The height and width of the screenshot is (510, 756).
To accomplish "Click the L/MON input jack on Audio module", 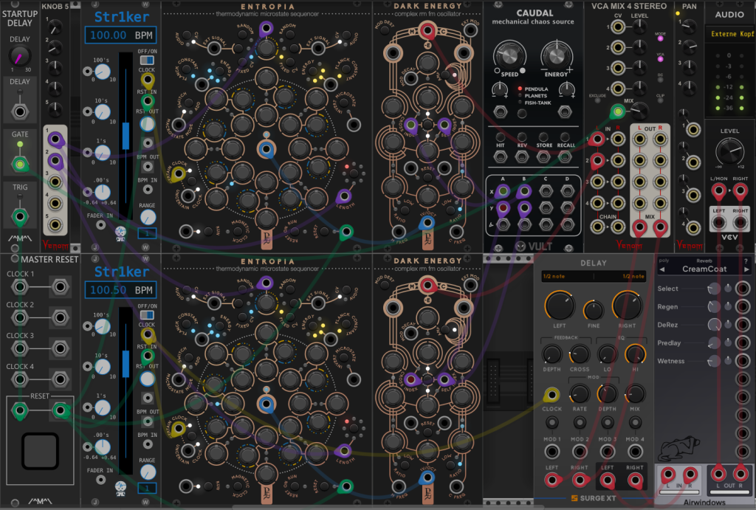I will [718, 191].
